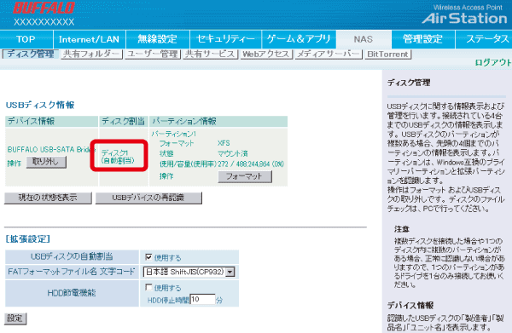Switch to the BitTorrent sub-tab
The width and height of the screenshot is (512, 333).
click(x=388, y=55)
